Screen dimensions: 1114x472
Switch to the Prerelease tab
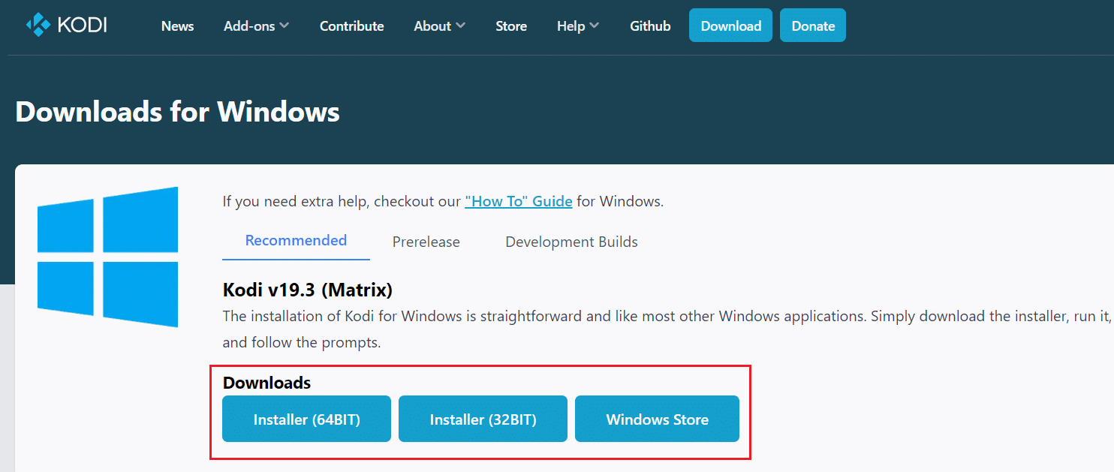coord(426,242)
